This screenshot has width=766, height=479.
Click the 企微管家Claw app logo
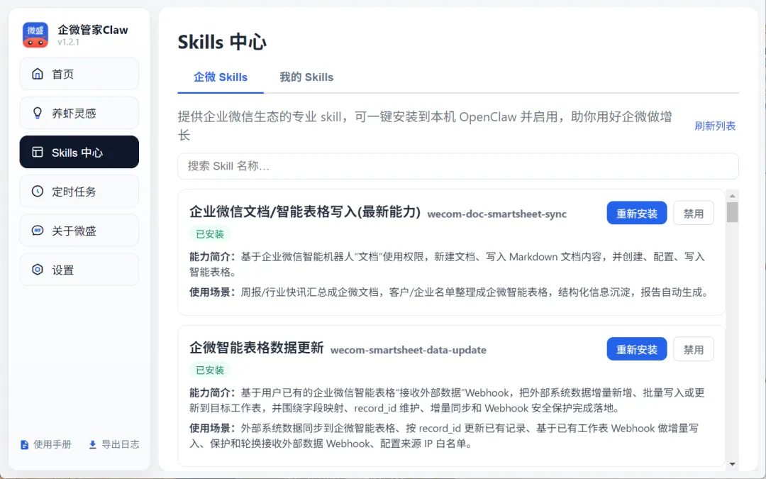35,35
